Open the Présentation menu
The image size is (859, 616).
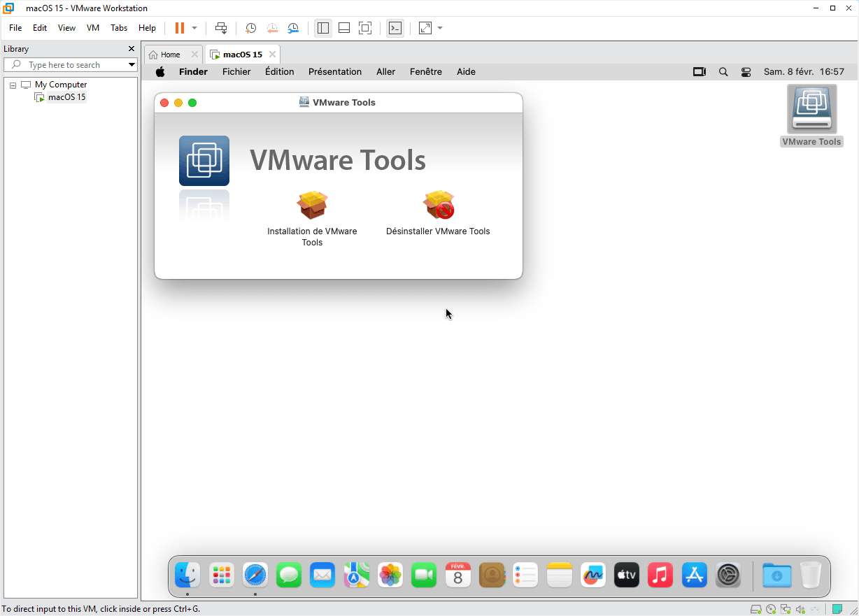point(335,71)
